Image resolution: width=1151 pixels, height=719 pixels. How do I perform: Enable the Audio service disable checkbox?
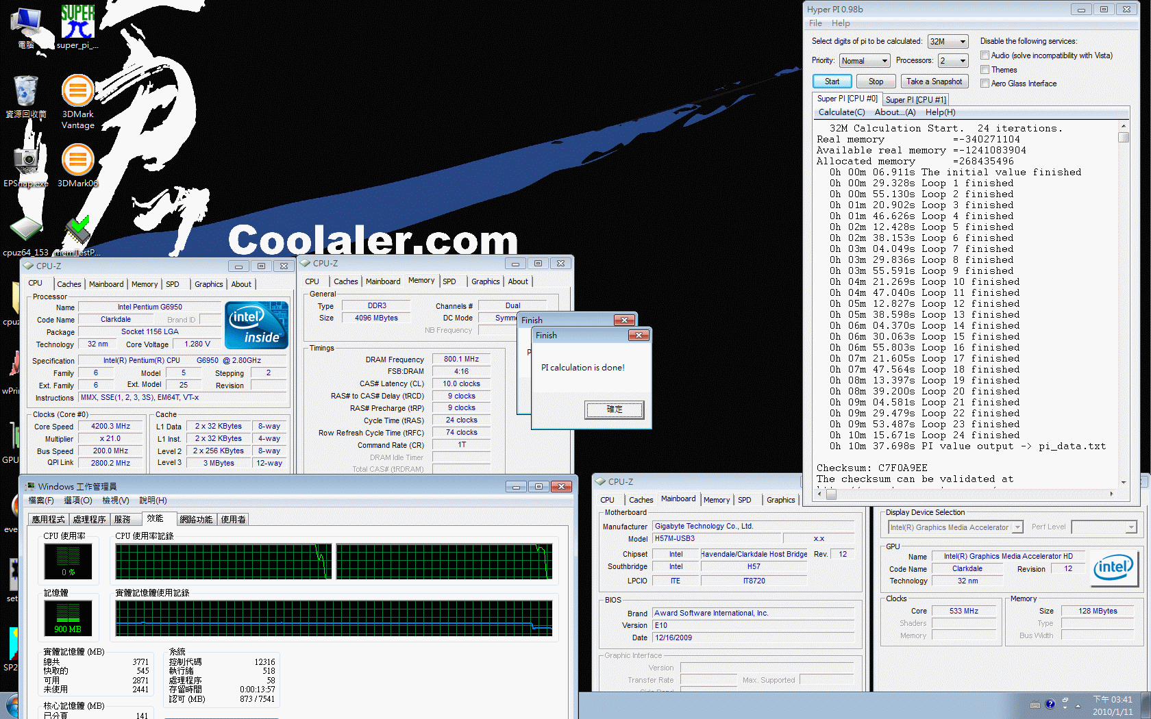click(985, 55)
